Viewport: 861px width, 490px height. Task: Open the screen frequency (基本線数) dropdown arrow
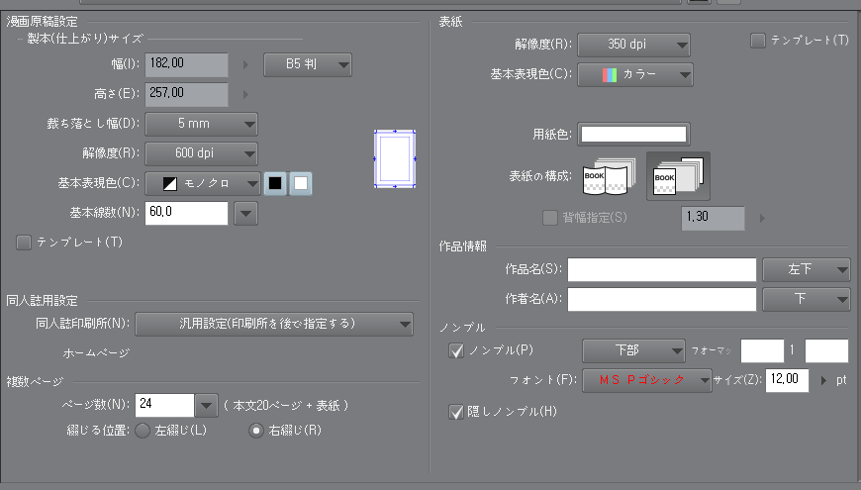tap(245, 214)
